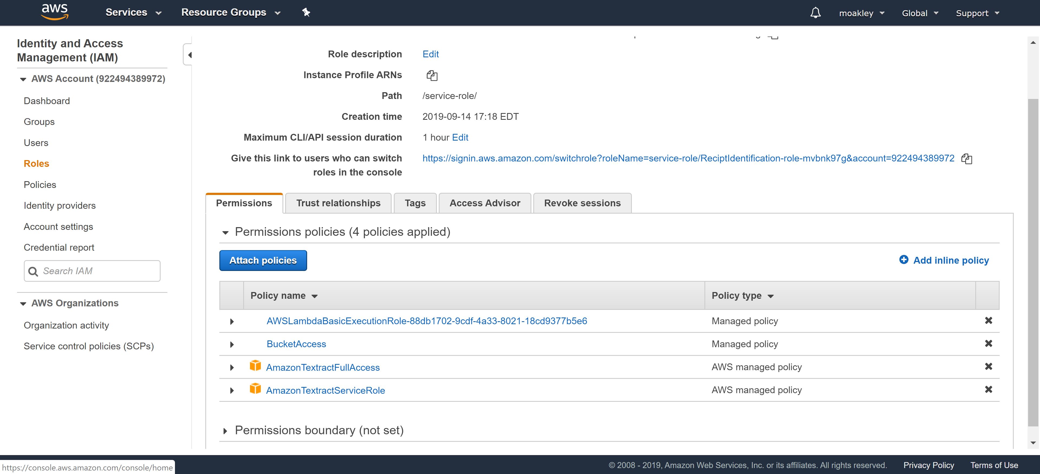Click the plus icon beside Add inline policy

coord(903,260)
